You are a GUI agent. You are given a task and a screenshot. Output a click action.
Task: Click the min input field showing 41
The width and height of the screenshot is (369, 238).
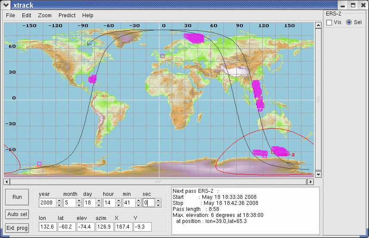click(129, 203)
